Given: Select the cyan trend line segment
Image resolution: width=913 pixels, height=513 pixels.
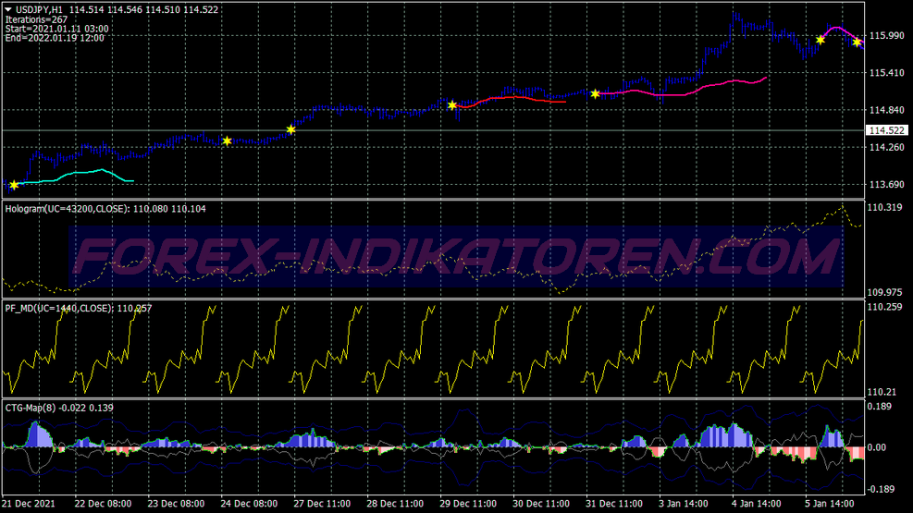Looking at the screenshot, I should 83,171.
